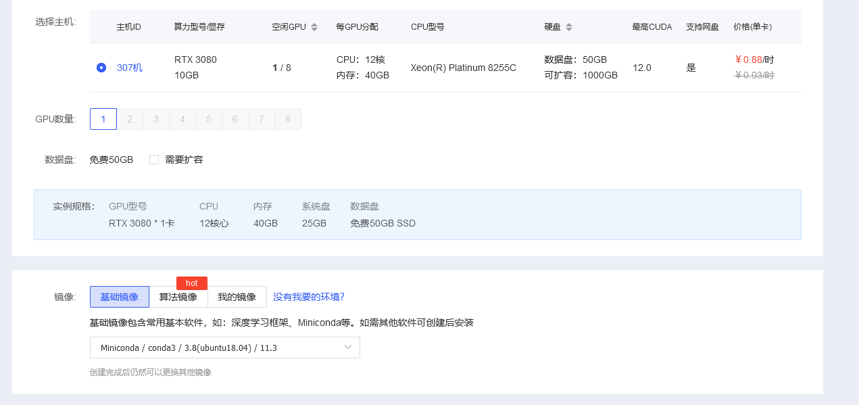Open the Miniconda image dropdown

(224, 348)
